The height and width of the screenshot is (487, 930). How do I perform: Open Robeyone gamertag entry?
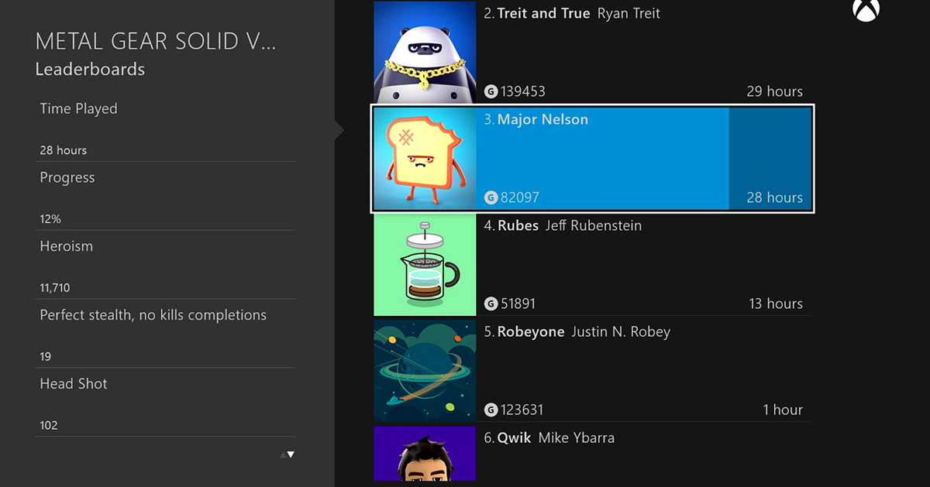(x=531, y=331)
